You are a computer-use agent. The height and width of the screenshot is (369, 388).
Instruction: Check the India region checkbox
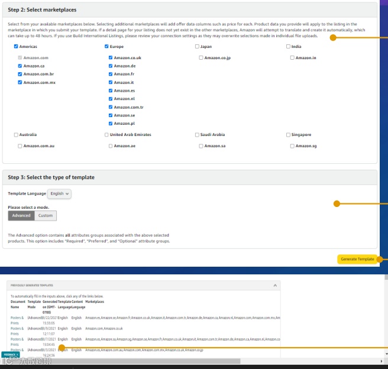288,46
